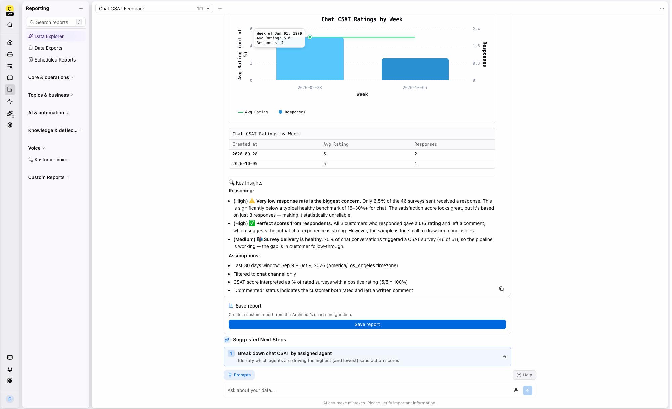Toggle the Responses legend series
Screen dimensions: 672x409
292,112
